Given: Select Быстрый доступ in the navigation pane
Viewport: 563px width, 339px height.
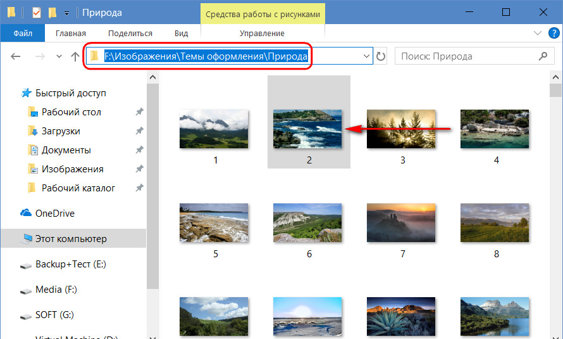Looking at the screenshot, I should point(70,93).
